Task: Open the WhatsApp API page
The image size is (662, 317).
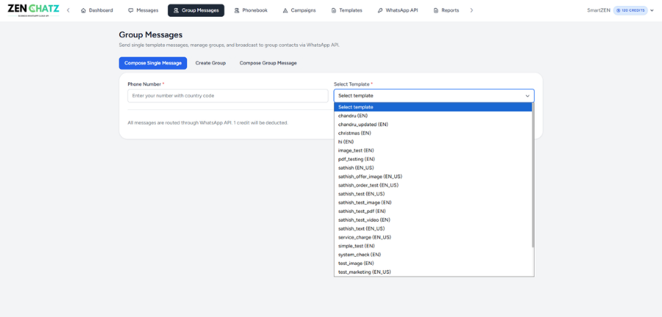Action: (398, 10)
